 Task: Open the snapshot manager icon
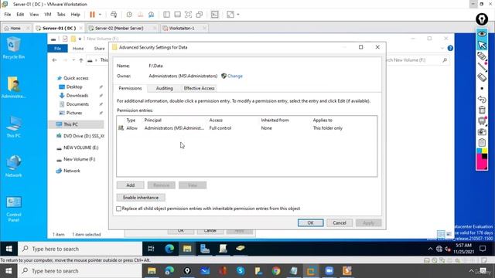(152, 15)
